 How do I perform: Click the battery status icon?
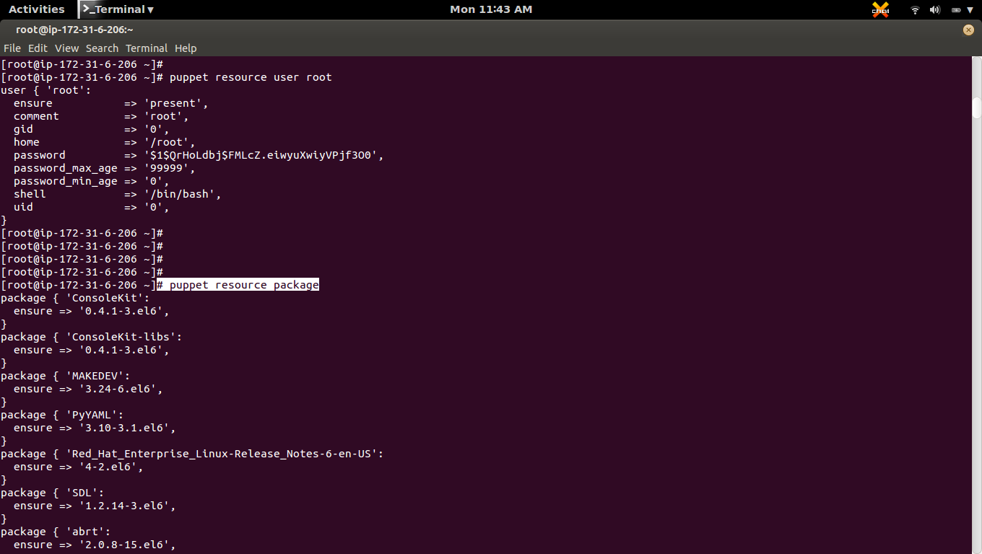pyautogui.click(x=956, y=10)
